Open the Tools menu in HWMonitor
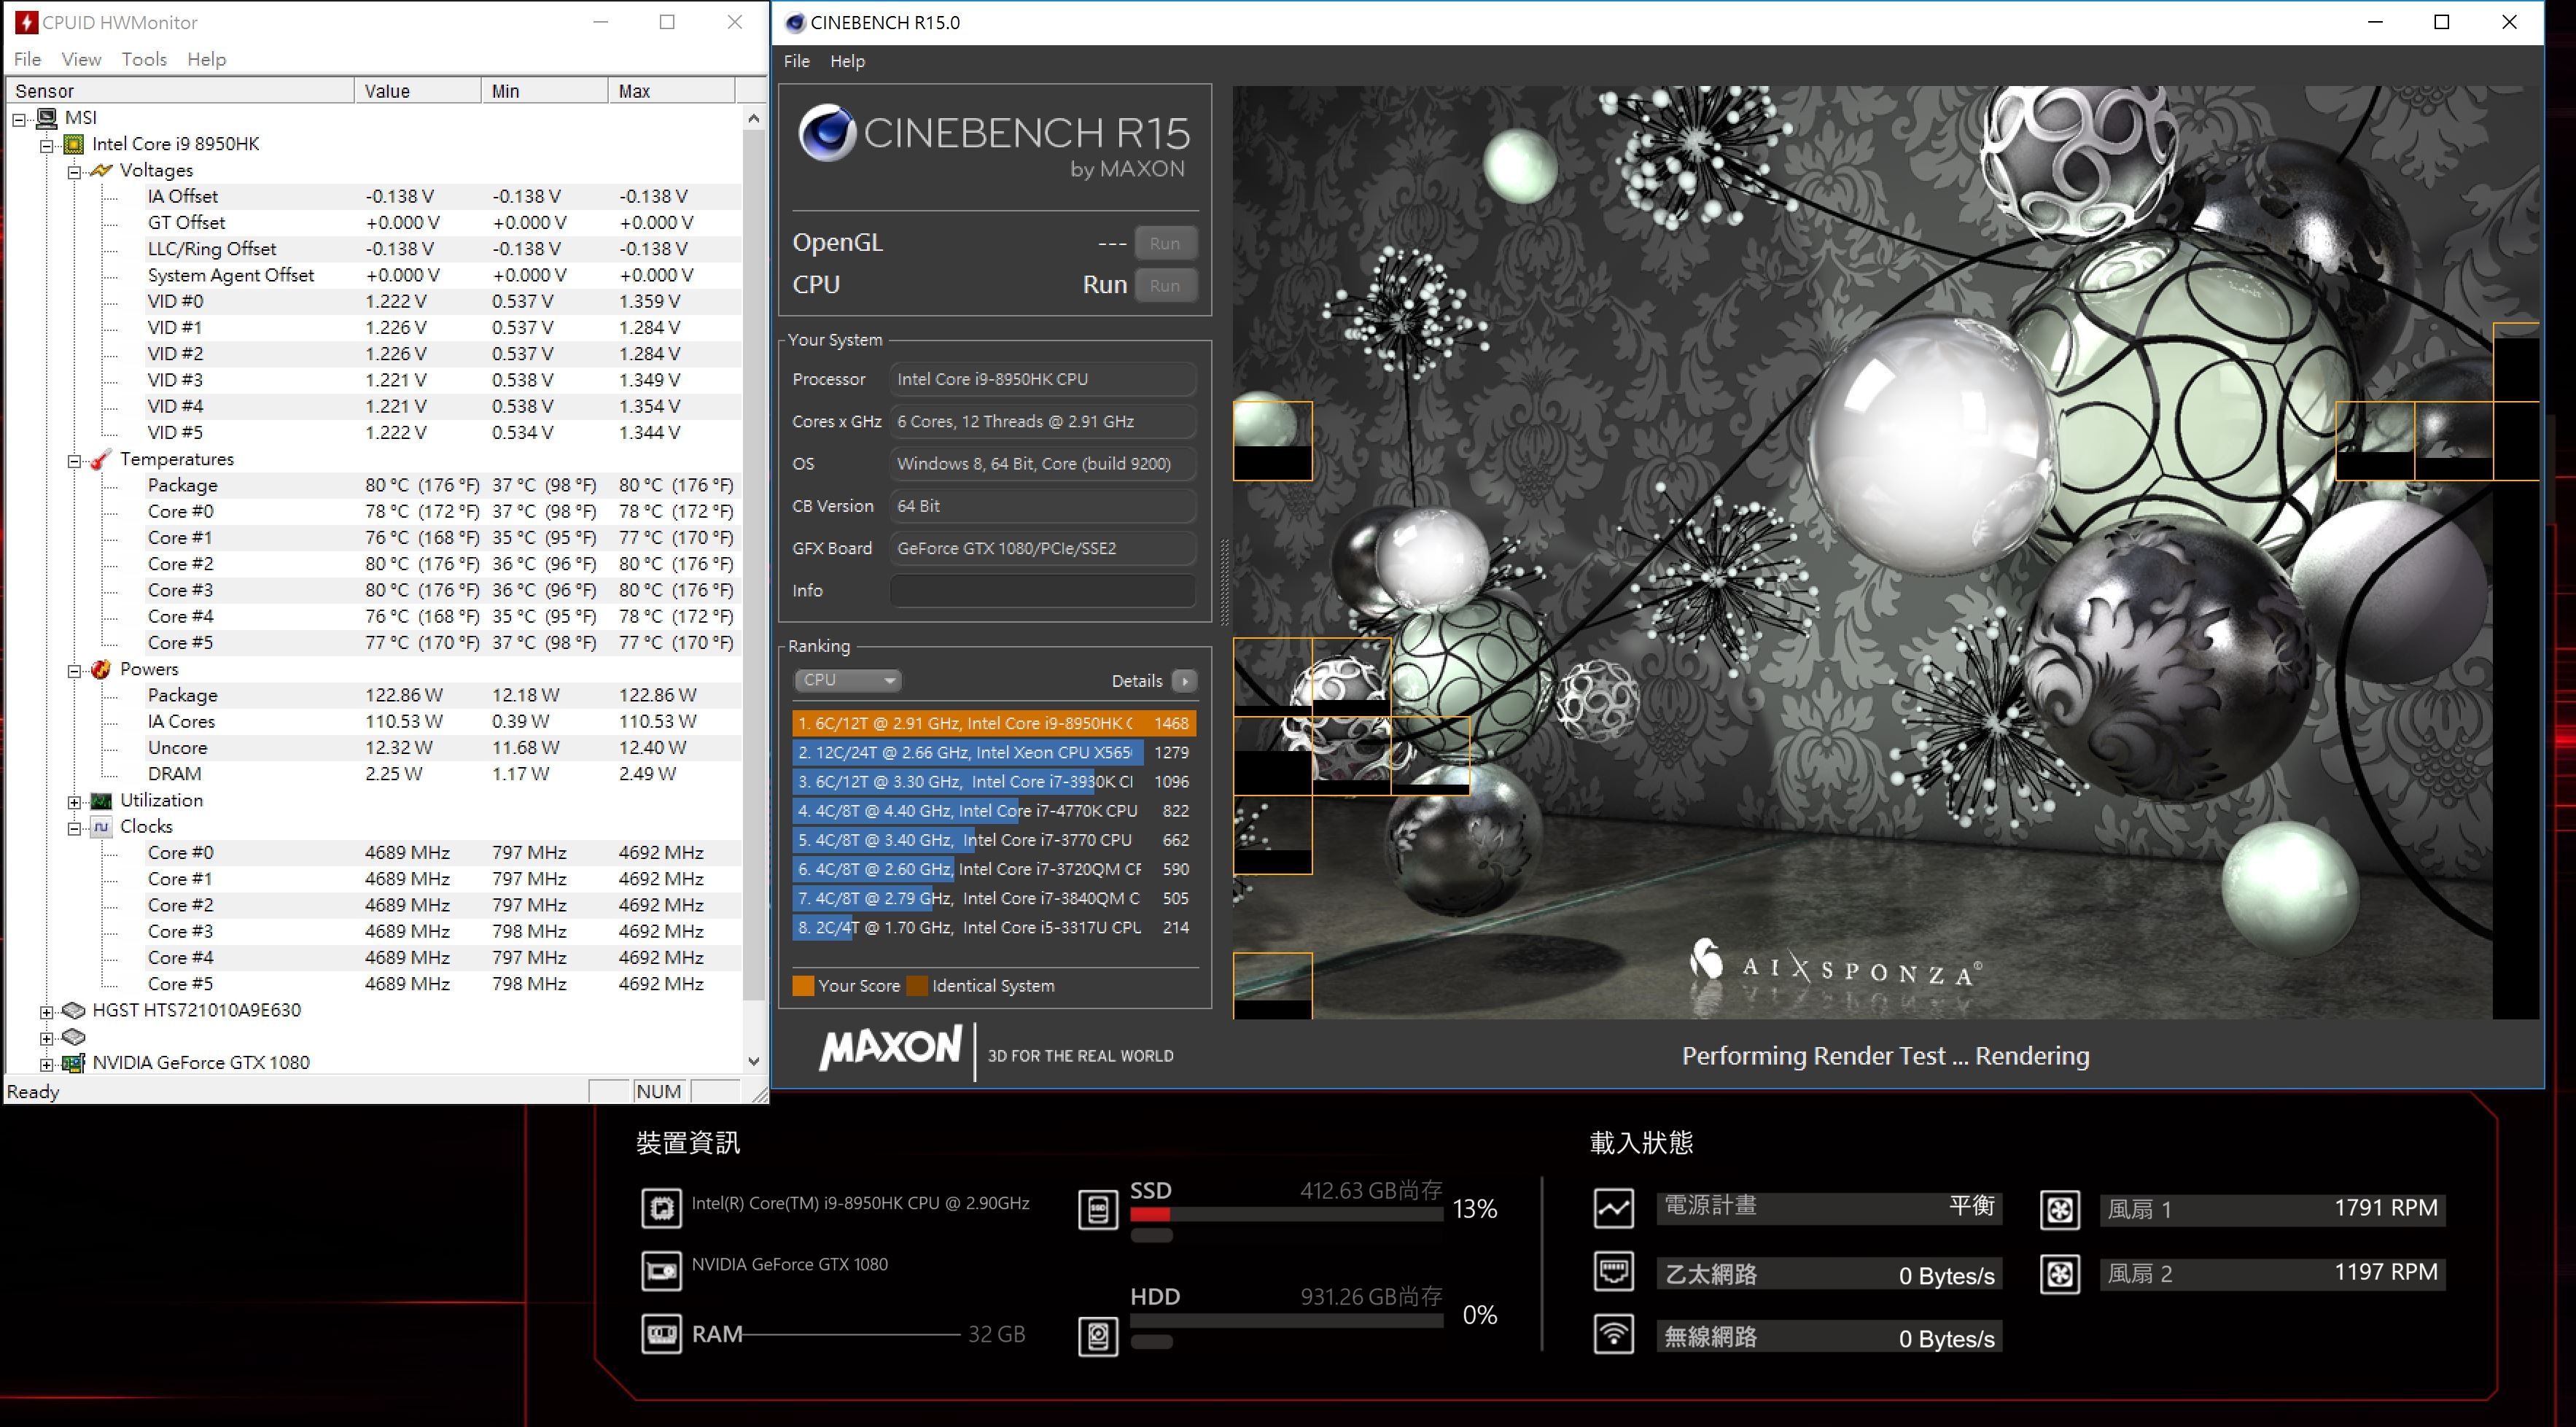2576x1427 pixels. tap(144, 59)
